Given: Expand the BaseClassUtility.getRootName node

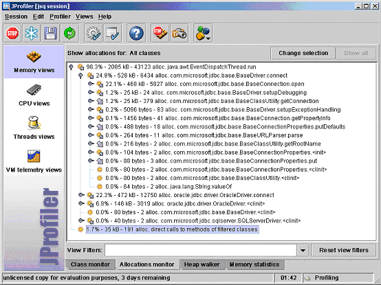Looking at the screenshot, I should (91, 144).
